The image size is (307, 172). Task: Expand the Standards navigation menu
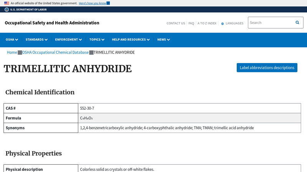click(x=36, y=40)
